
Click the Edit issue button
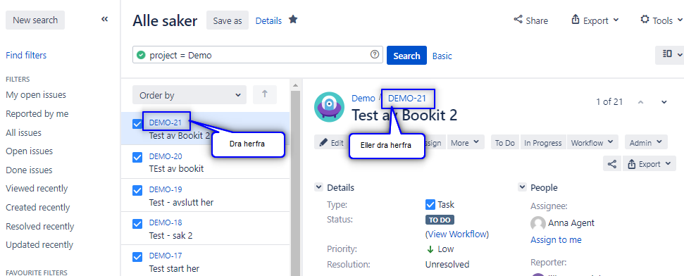coord(331,143)
